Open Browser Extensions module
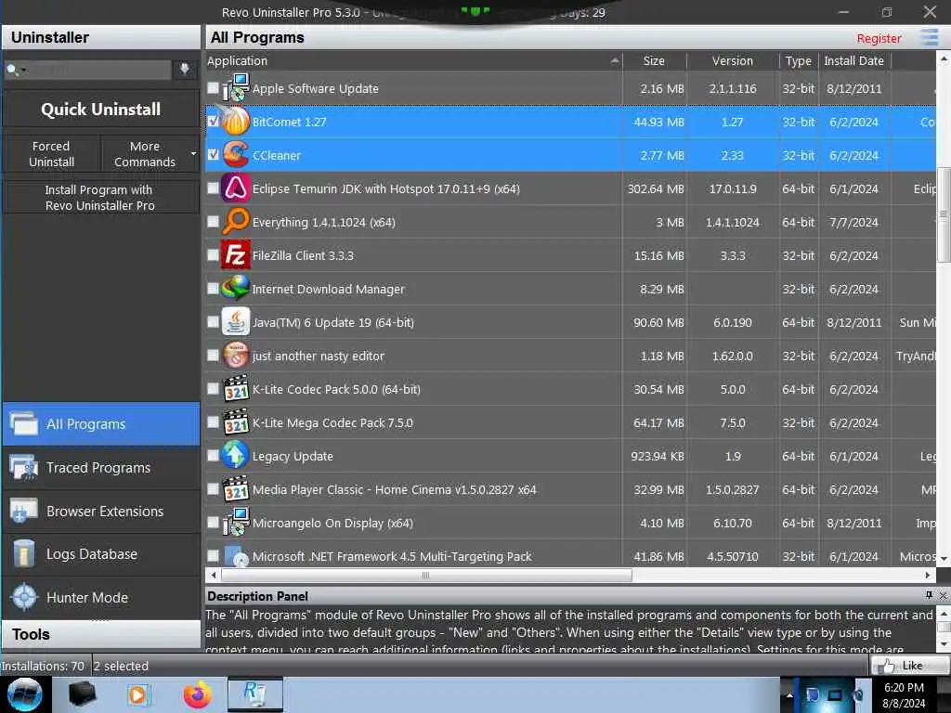The width and height of the screenshot is (951, 713). click(x=101, y=512)
